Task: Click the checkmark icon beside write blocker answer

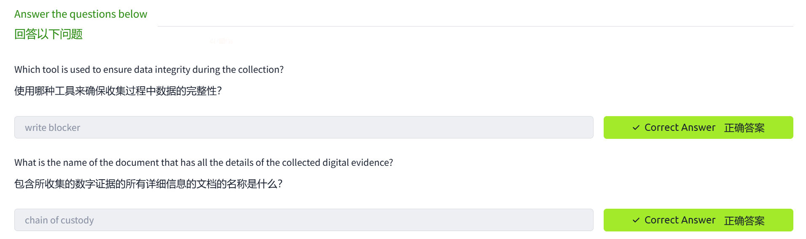Action: pos(636,127)
